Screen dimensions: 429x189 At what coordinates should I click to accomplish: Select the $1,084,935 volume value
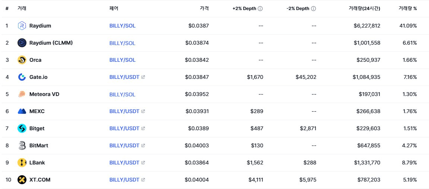tap(367, 77)
